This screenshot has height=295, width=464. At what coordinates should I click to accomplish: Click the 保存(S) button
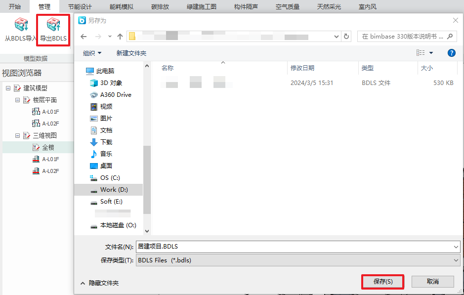383,282
